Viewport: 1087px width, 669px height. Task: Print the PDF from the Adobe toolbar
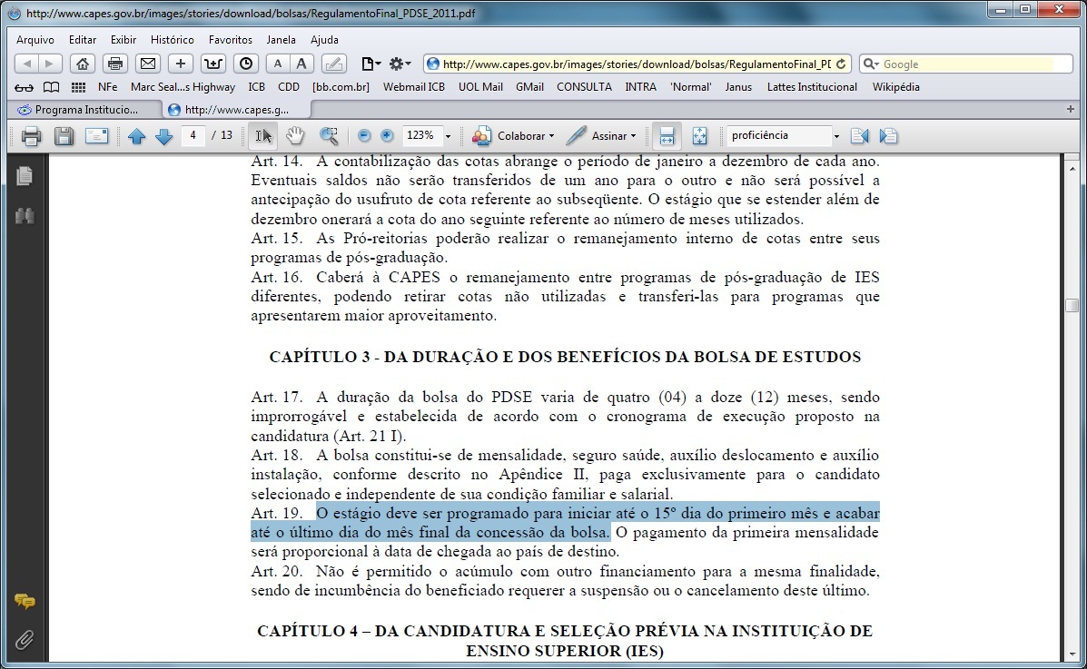[x=31, y=136]
